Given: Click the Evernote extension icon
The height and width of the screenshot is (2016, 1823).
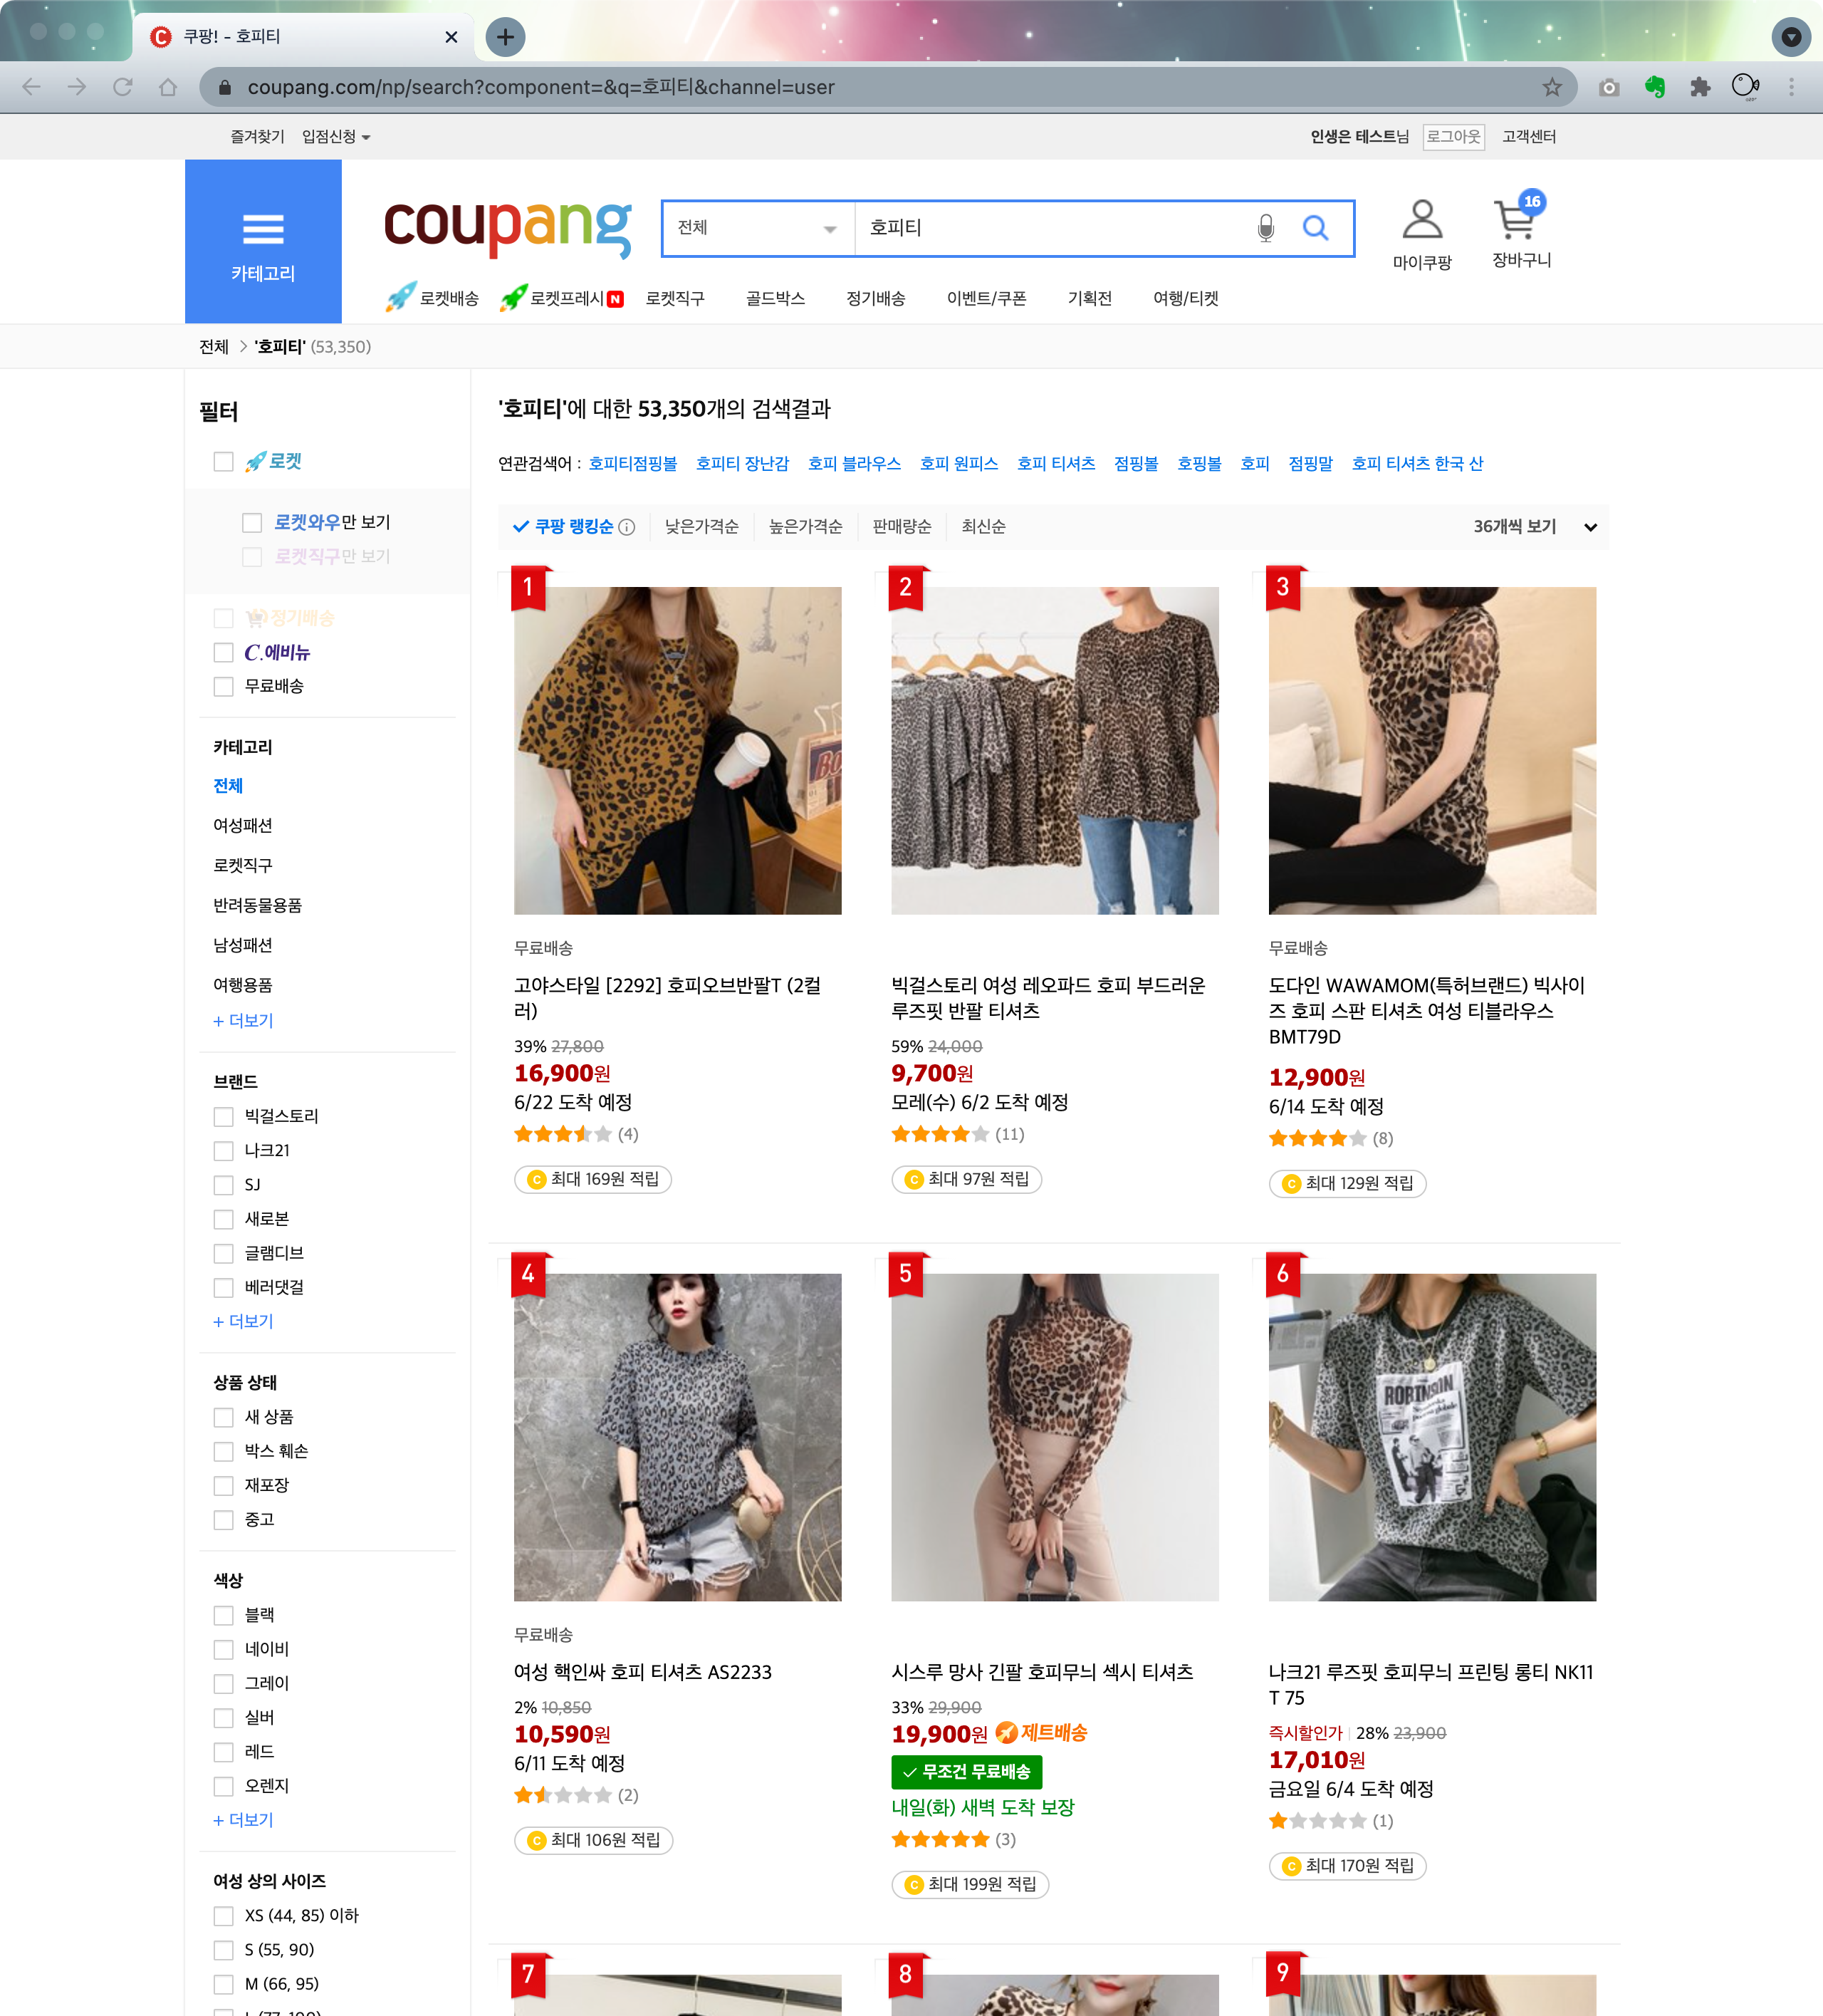Looking at the screenshot, I should pyautogui.click(x=1655, y=87).
